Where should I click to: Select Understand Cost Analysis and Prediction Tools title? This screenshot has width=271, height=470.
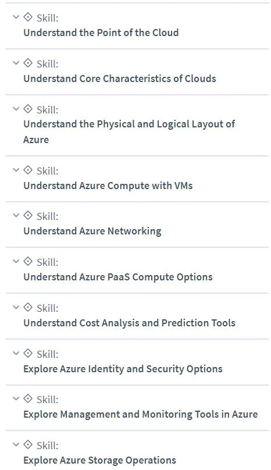pyautogui.click(x=129, y=323)
